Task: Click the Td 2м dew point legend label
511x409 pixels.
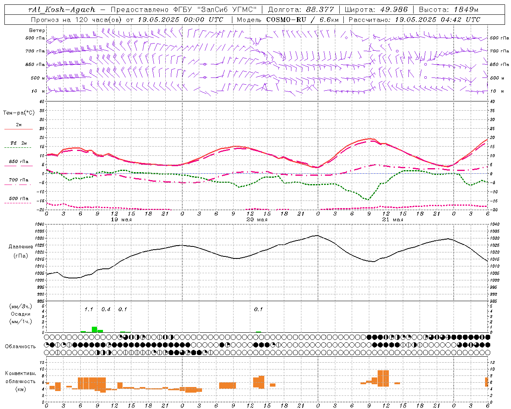Action: tap(19, 143)
